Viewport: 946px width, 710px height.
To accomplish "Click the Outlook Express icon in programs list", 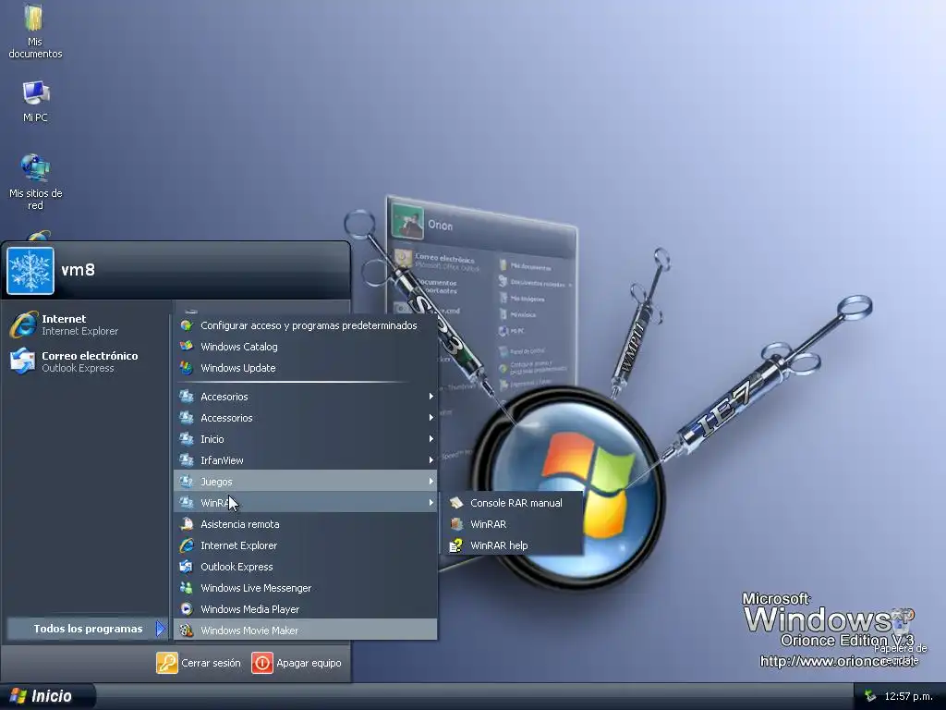I will click(x=187, y=567).
